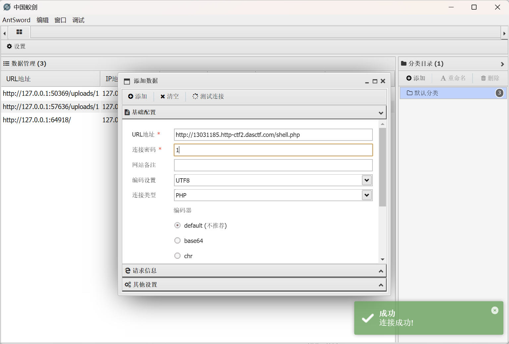Screen dimensions: 509x344
Task: Collapse the 分类目录 panel arrow
Action: 502,64
